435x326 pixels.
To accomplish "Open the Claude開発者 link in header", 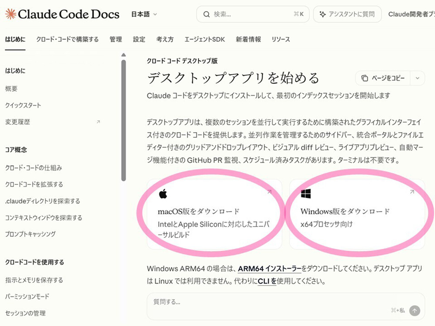I will (412, 14).
